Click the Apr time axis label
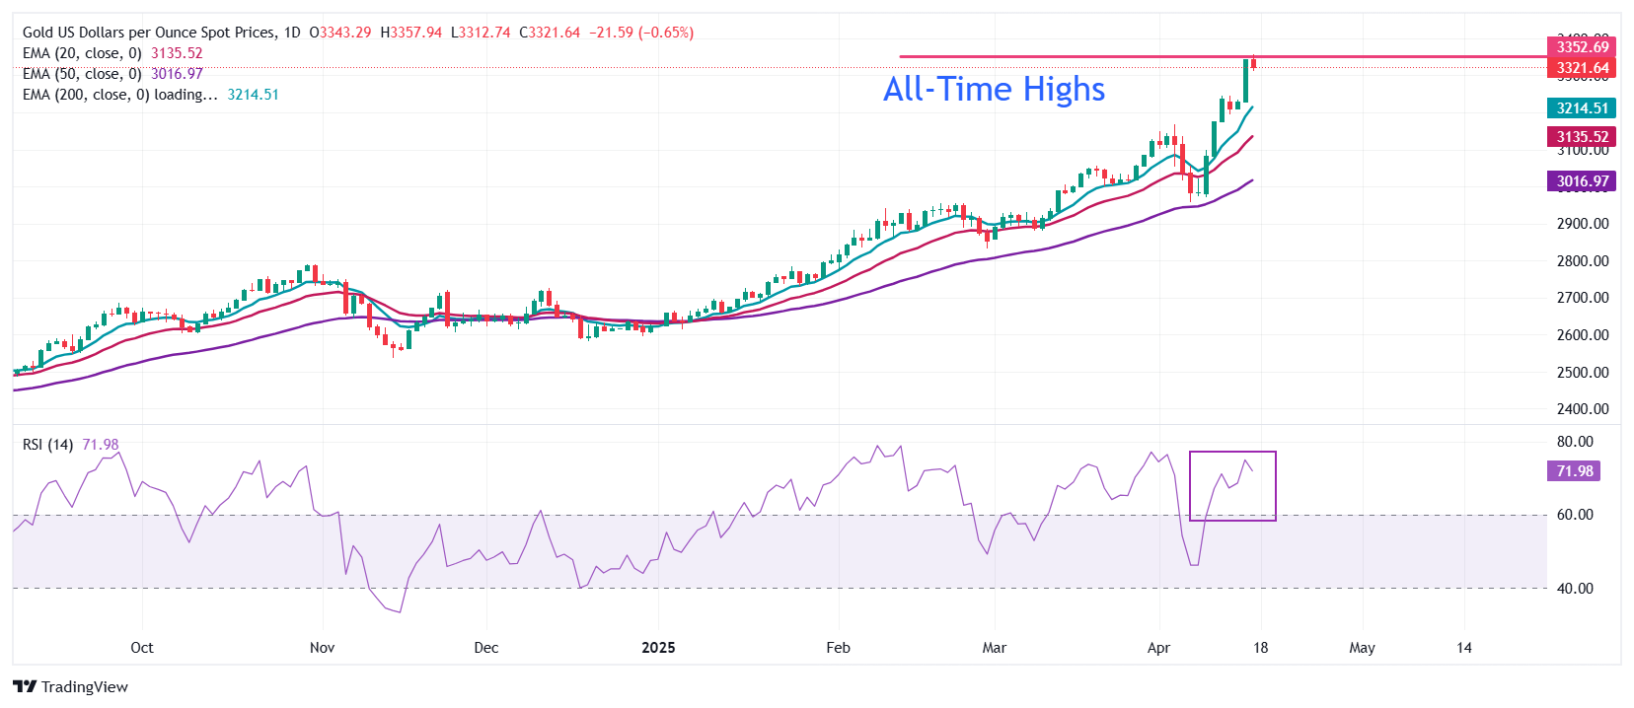This screenshot has height=708, width=1634. coord(1158,648)
